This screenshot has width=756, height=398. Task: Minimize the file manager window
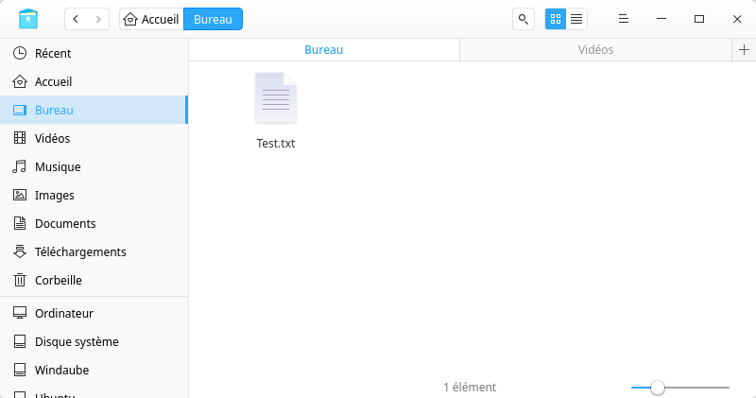click(x=661, y=19)
